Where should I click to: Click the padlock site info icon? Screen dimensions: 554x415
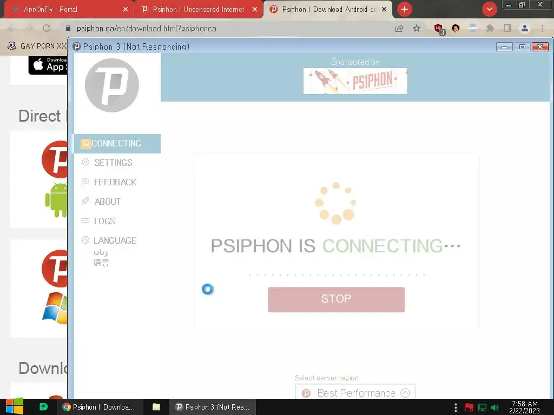click(68, 28)
